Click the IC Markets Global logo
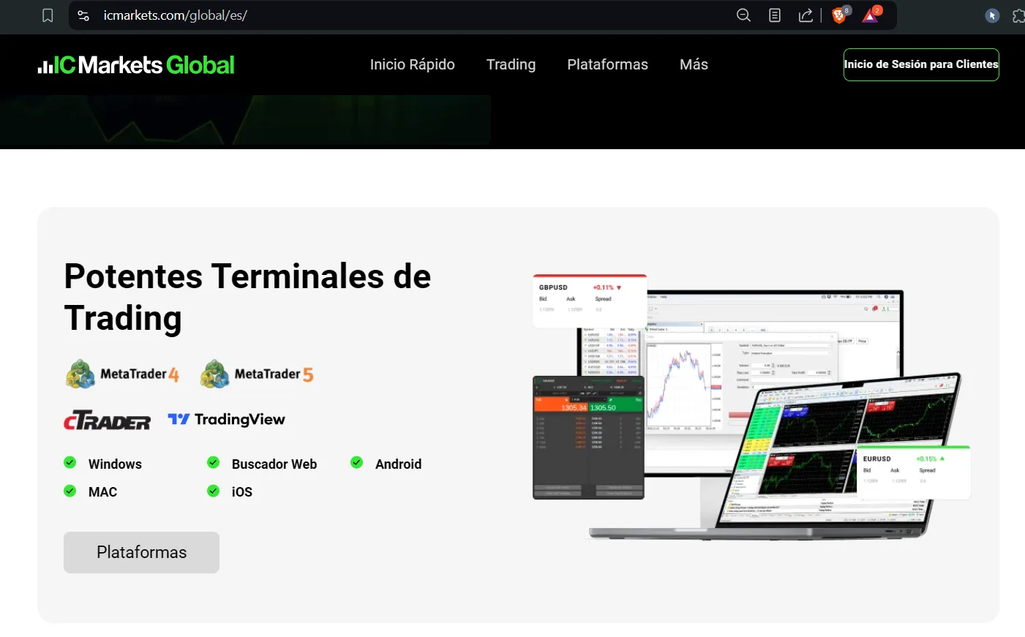 pyautogui.click(x=136, y=65)
